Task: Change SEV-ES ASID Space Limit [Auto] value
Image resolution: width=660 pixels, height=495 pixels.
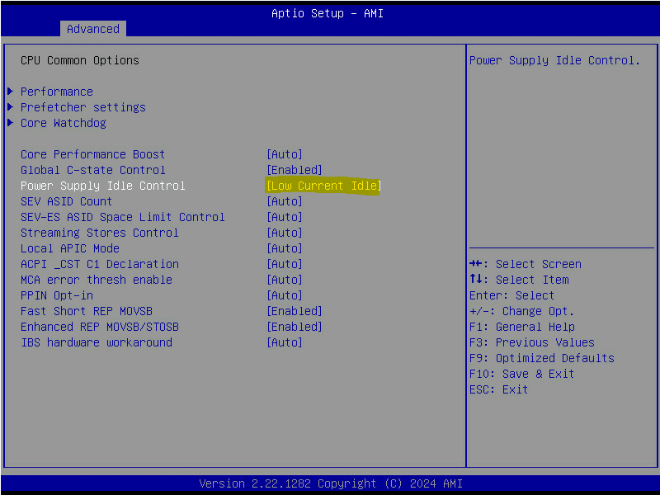Action: (x=285, y=217)
